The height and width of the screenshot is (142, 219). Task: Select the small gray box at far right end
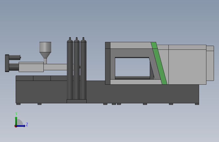(x=210, y=63)
